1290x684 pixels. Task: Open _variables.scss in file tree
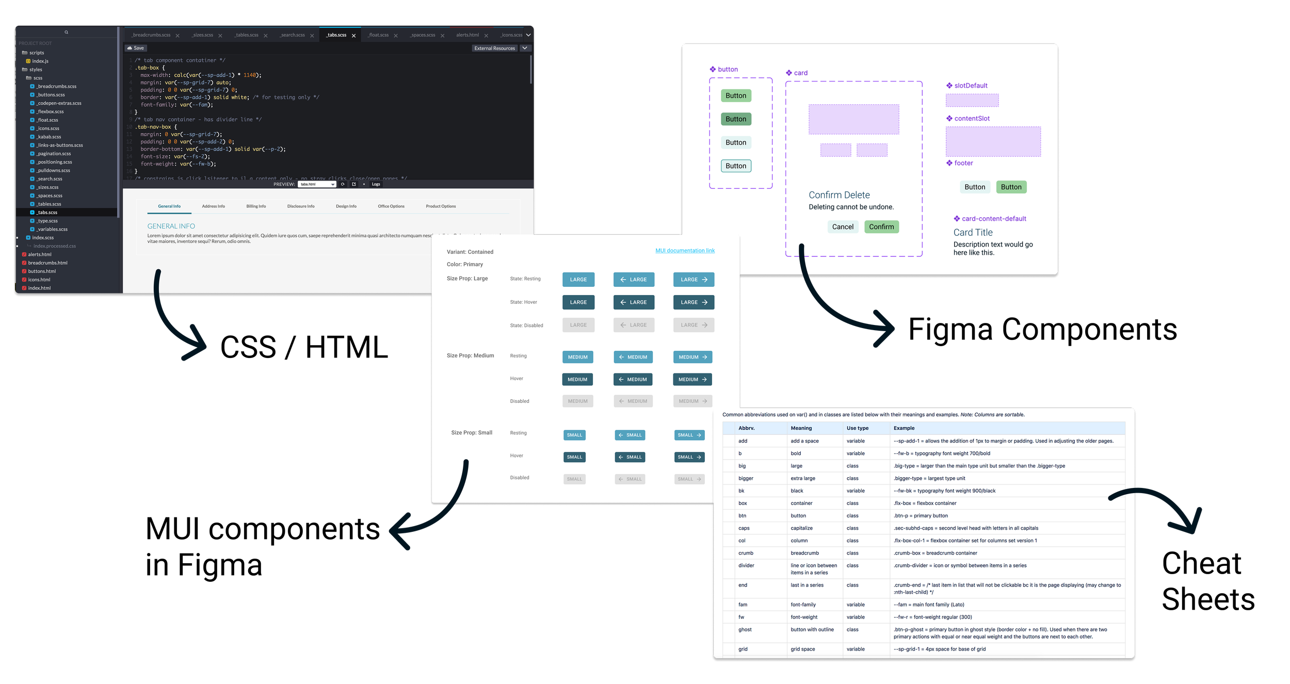(52, 229)
